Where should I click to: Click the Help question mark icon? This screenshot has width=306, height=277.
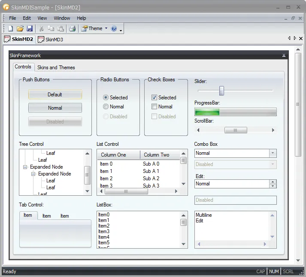(114, 28)
